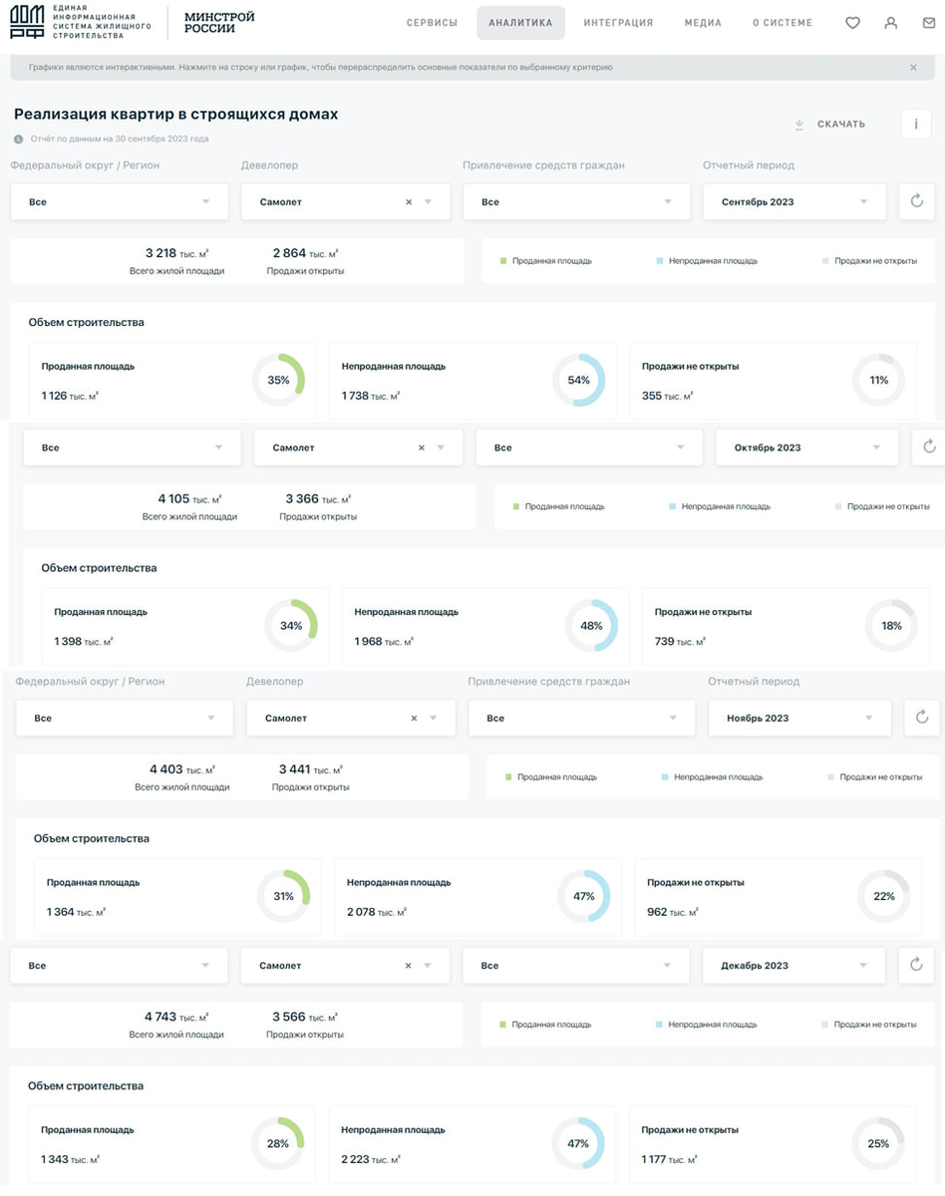Click the green Проданная площадь legend near 3 218
This screenshot has height=1196, width=945.
point(546,261)
